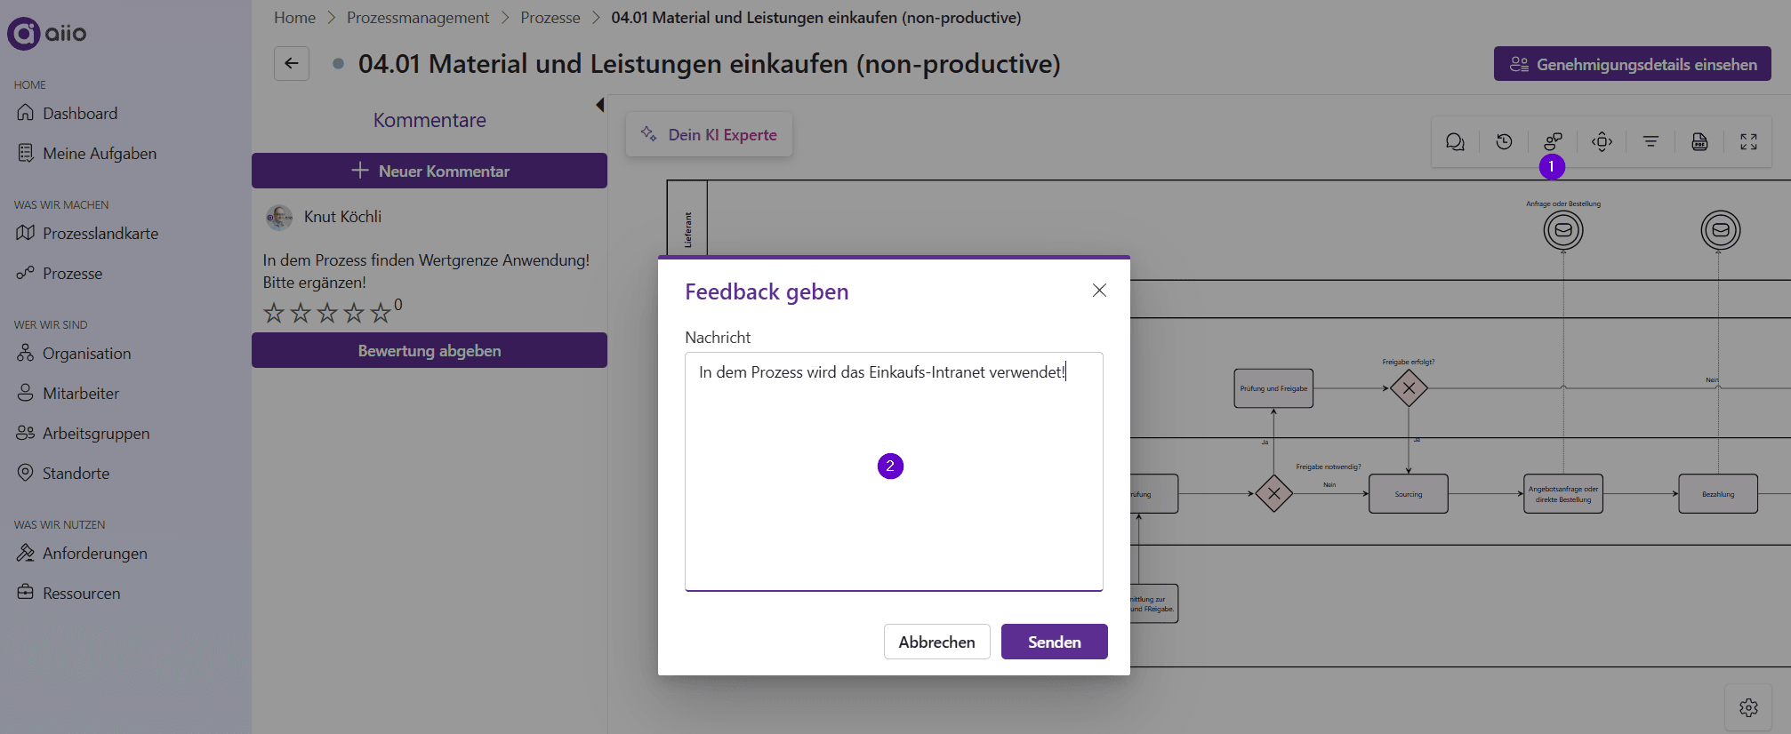1791x734 pixels.
Task: Select the Prüfung und Freigabe task
Action: (x=1273, y=388)
